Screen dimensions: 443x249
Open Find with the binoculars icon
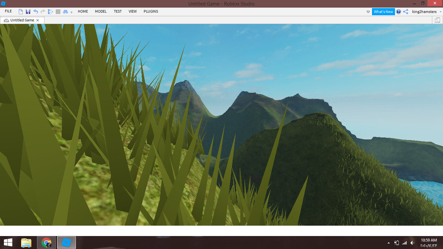(66, 12)
